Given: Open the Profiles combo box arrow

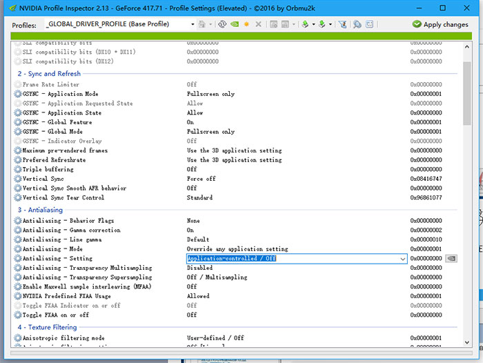Looking at the screenshot, I should [193, 24].
